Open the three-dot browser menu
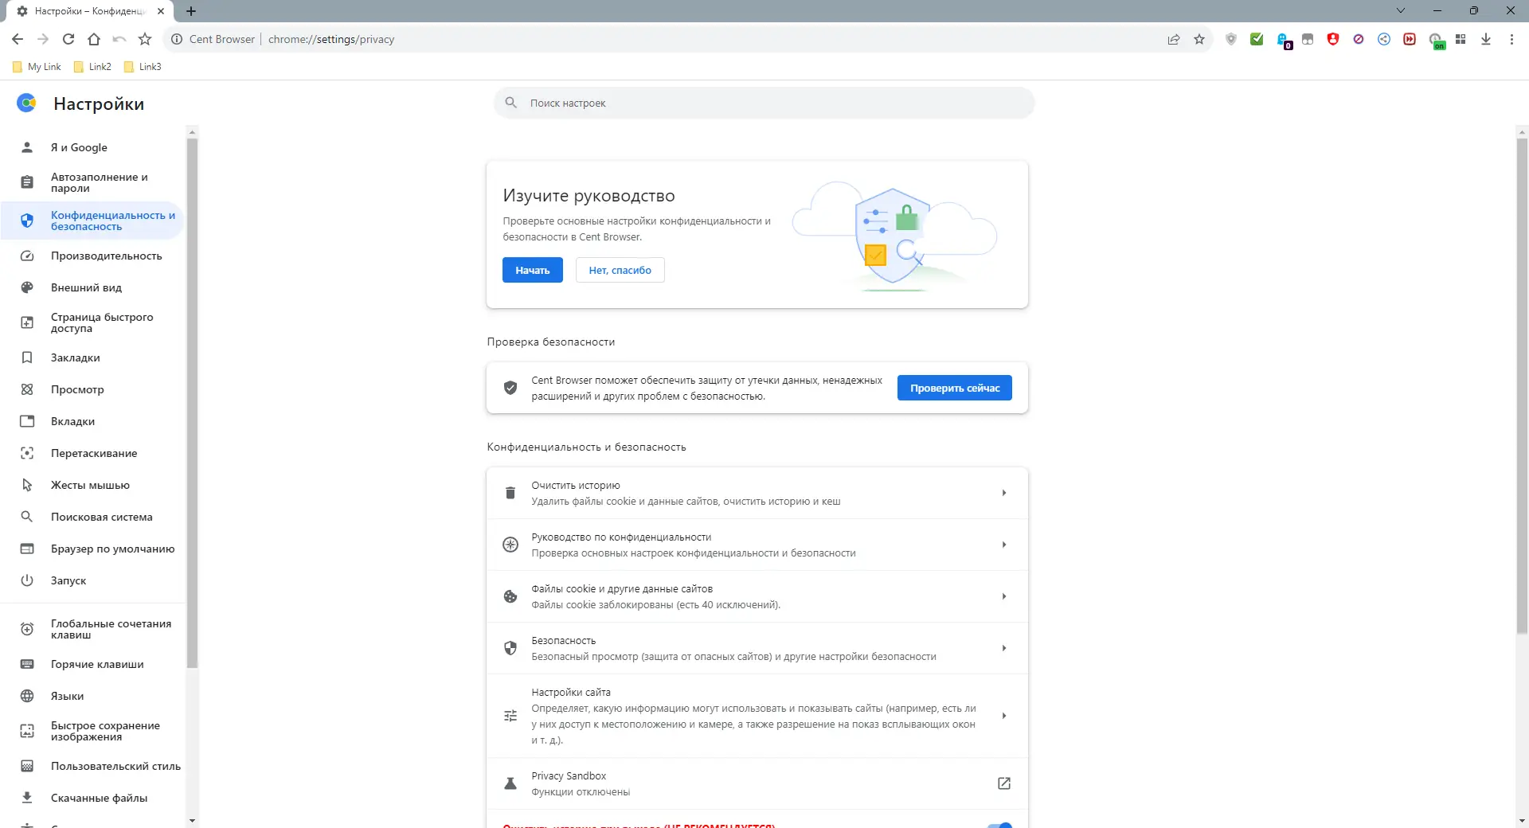This screenshot has width=1529, height=828. [1511, 39]
